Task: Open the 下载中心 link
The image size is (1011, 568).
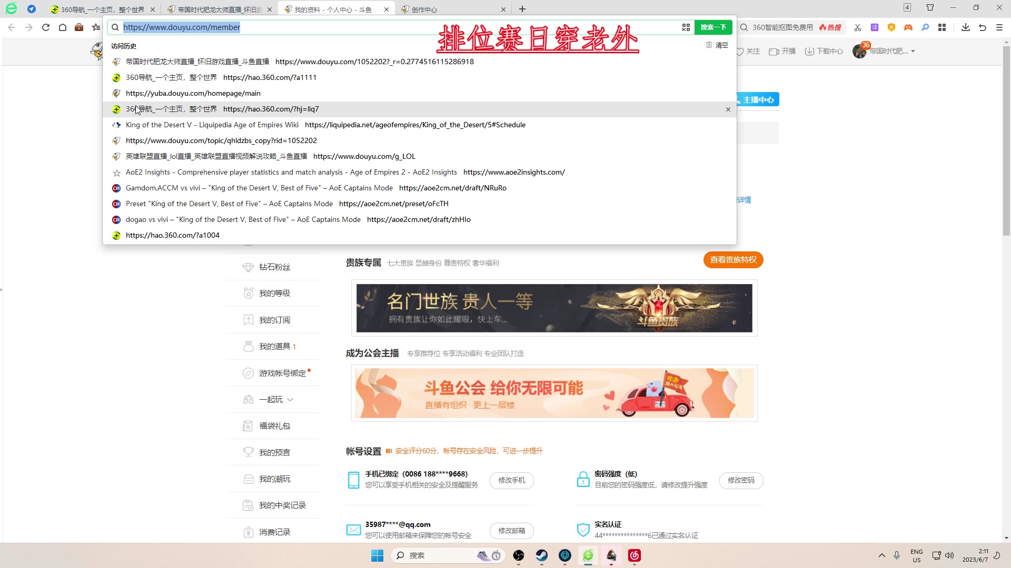Action: (824, 51)
